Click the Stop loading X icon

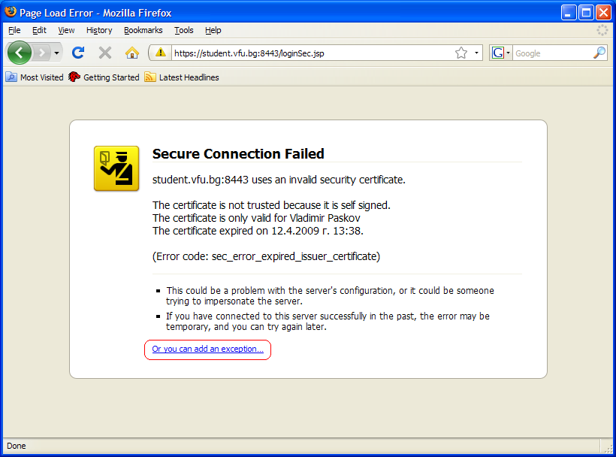(x=105, y=53)
